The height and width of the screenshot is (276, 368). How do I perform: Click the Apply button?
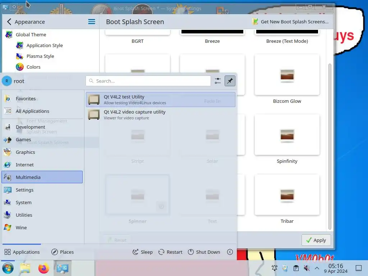316,240
